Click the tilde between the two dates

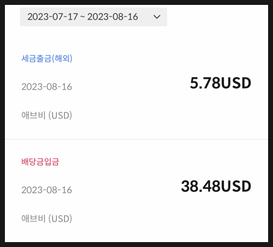[x=83, y=17]
